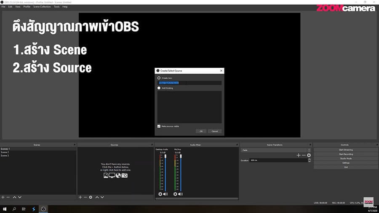Screen dimensions: 379x213
Task: Open the File menu
Action: point(3,7)
